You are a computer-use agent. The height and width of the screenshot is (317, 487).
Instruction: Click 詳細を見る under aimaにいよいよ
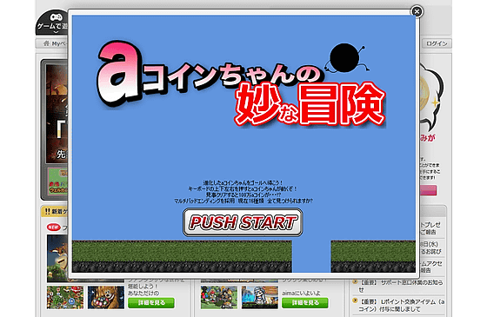[305, 303]
